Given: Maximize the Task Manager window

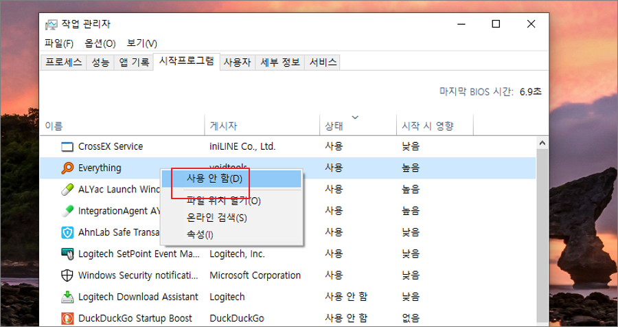Looking at the screenshot, I should [496, 24].
